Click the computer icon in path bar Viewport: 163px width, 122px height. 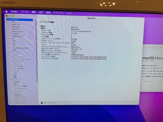42,103
